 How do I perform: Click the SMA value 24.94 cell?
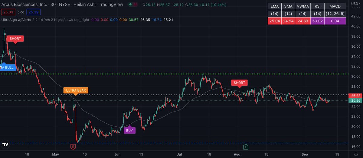coord(289,21)
